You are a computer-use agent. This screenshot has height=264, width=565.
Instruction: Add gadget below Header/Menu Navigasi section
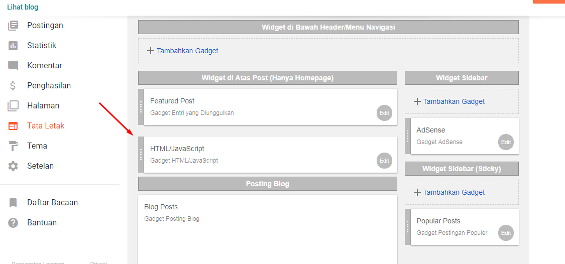[183, 51]
